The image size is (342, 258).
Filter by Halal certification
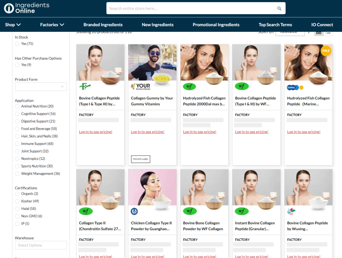[17, 209]
